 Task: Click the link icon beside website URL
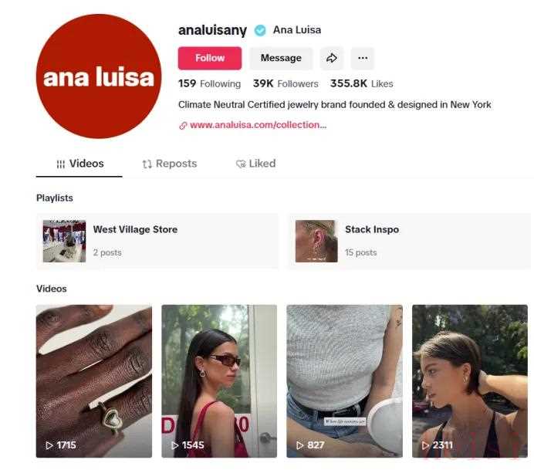coord(183,126)
